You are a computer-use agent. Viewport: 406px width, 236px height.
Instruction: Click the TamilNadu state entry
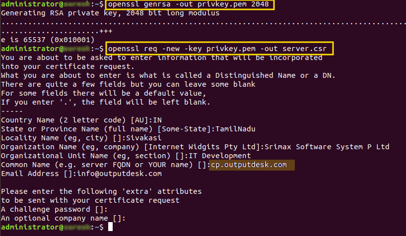point(235,129)
